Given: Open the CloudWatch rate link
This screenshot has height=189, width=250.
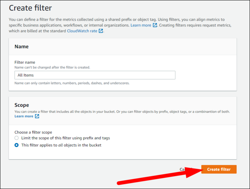Looking at the screenshot, I should pyautogui.click(x=82, y=31).
